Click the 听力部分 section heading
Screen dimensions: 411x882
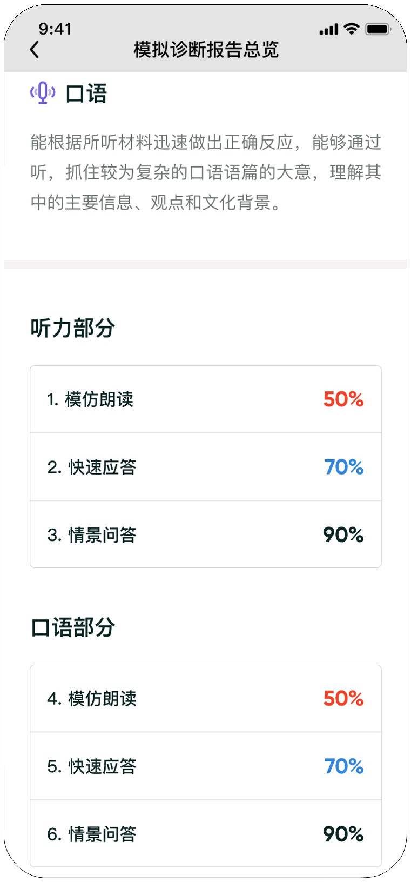(73, 328)
